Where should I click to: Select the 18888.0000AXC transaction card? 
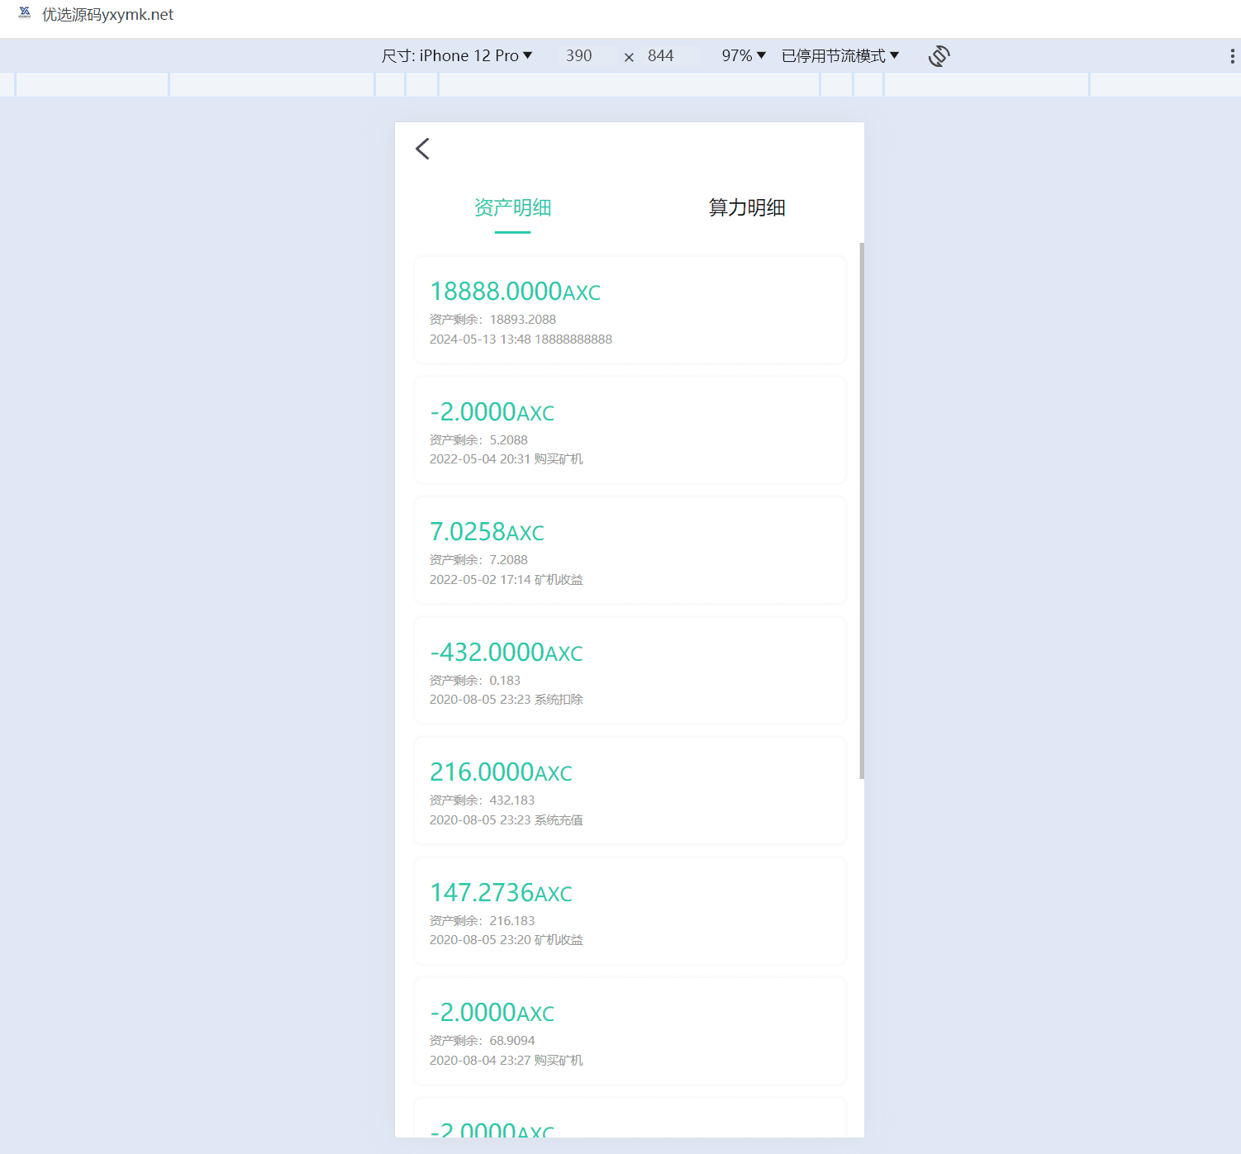(x=630, y=311)
